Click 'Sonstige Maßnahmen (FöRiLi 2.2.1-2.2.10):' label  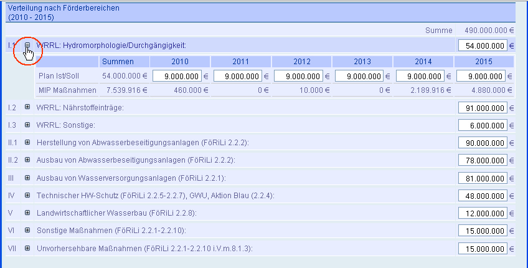point(111,231)
